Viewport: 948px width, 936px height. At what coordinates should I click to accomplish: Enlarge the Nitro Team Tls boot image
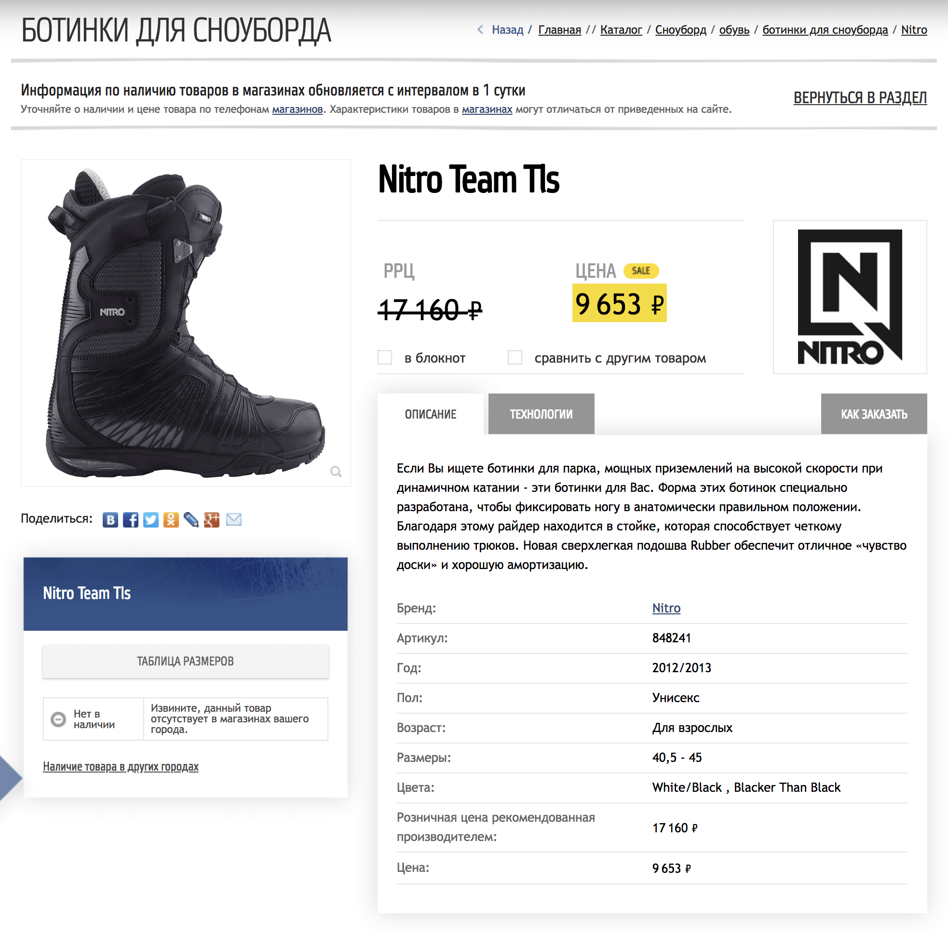[186, 323]
